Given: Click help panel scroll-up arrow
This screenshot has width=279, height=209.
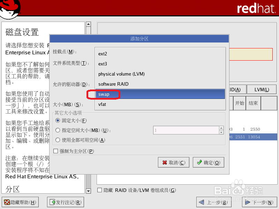Looking at the screenshot, I should 88,24.
